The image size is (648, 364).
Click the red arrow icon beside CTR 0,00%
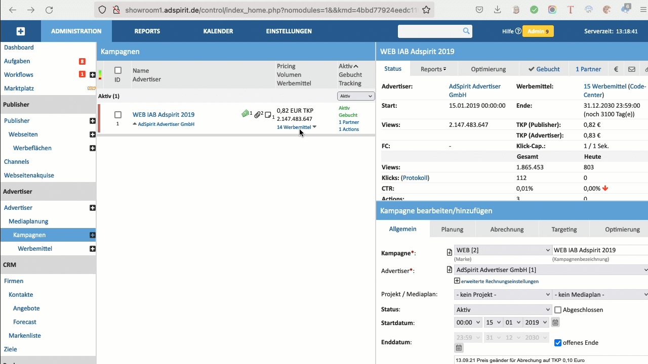(x=605, y=189)
